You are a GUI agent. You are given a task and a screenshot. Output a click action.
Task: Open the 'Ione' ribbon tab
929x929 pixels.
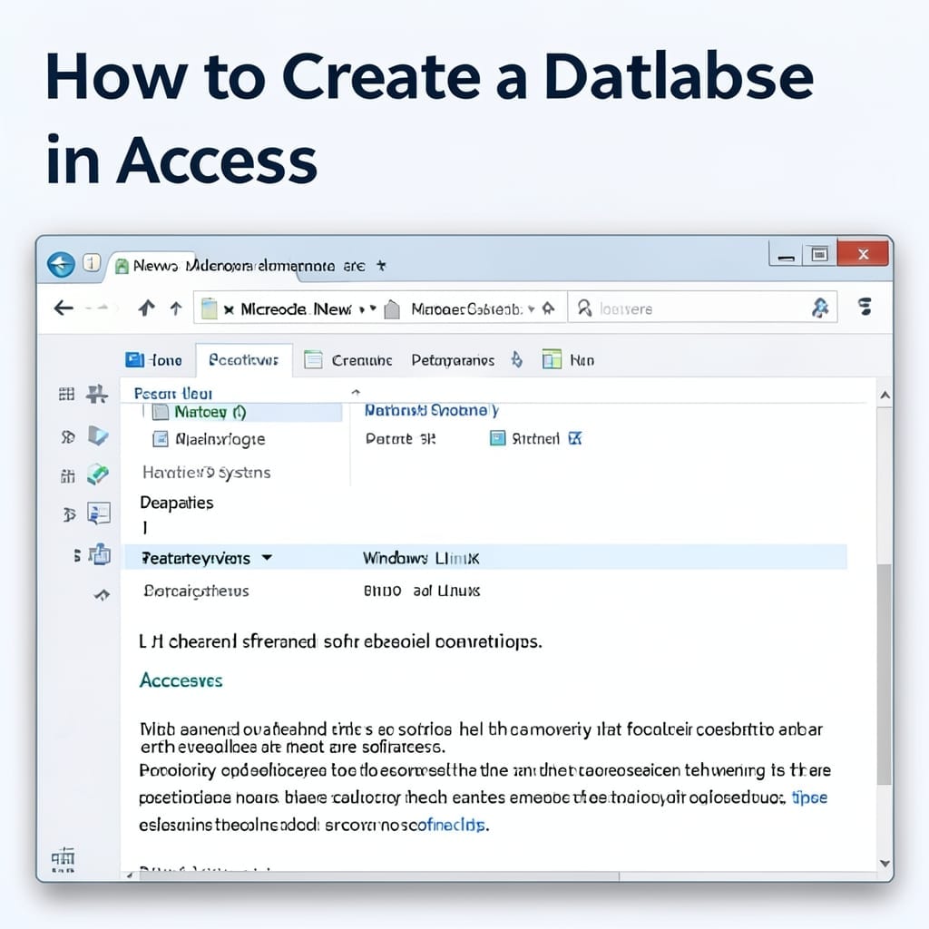154,360
